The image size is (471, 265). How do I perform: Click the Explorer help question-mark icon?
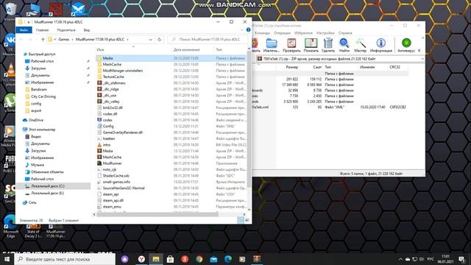249,29
